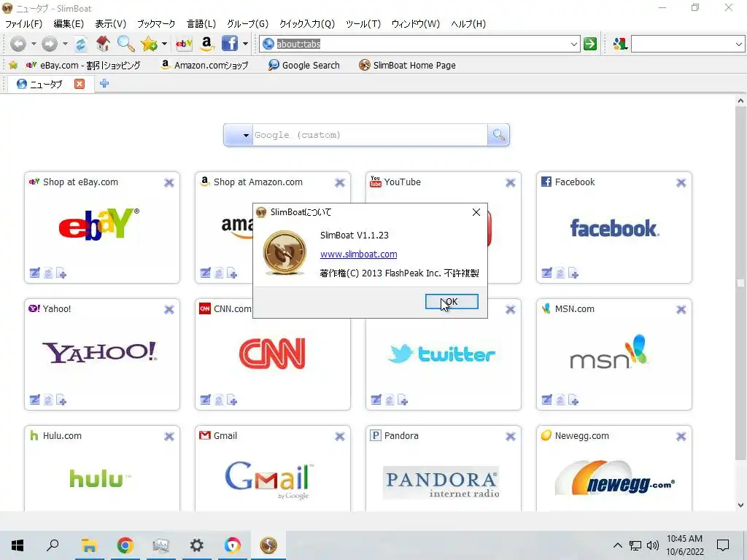Open the Windows Start menu
The width and height of the screenshot is (747, 560).
[x=18, y=545]
